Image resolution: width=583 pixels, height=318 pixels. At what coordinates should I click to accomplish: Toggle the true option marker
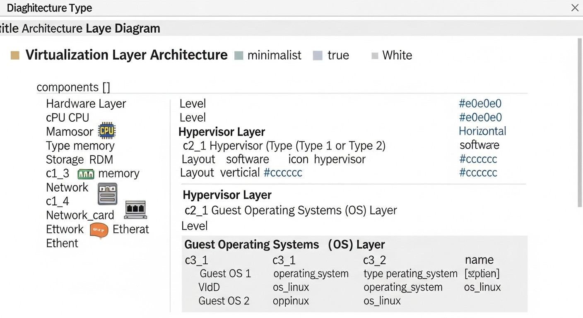coord(318,55)
